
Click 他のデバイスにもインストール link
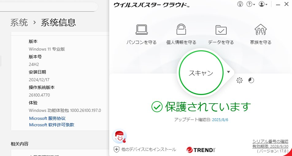(x=148, y=149)
